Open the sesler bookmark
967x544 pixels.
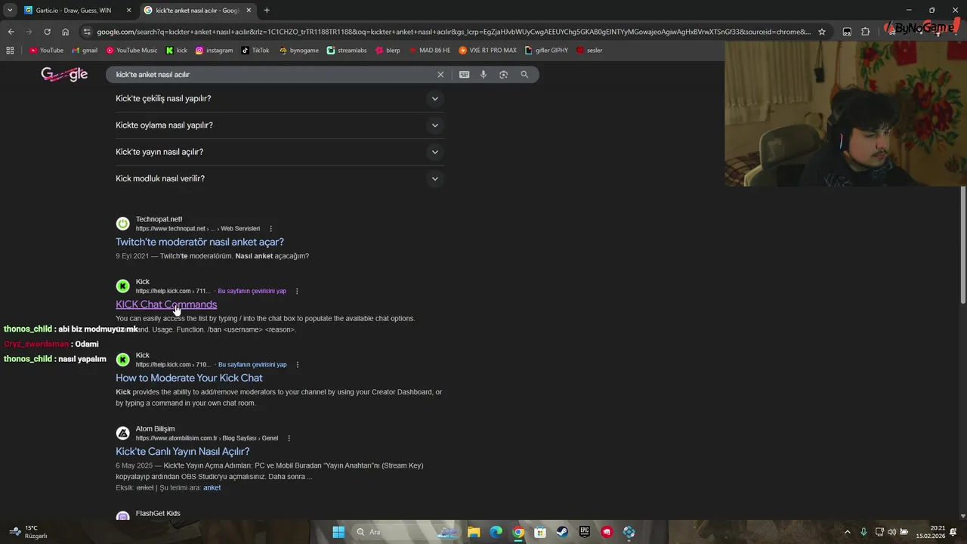click(x=589, y=51)
